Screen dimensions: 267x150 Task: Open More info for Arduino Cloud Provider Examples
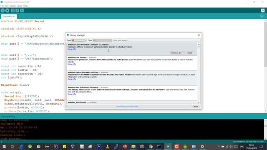72,49
